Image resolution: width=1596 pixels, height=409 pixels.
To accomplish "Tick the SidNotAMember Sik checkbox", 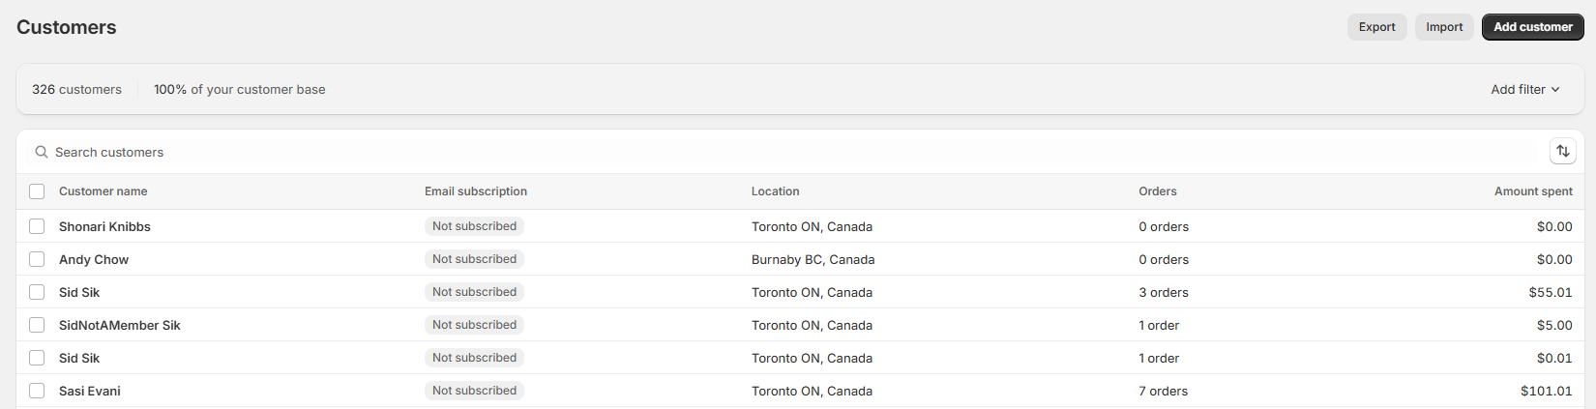I will tap(37, 325).
